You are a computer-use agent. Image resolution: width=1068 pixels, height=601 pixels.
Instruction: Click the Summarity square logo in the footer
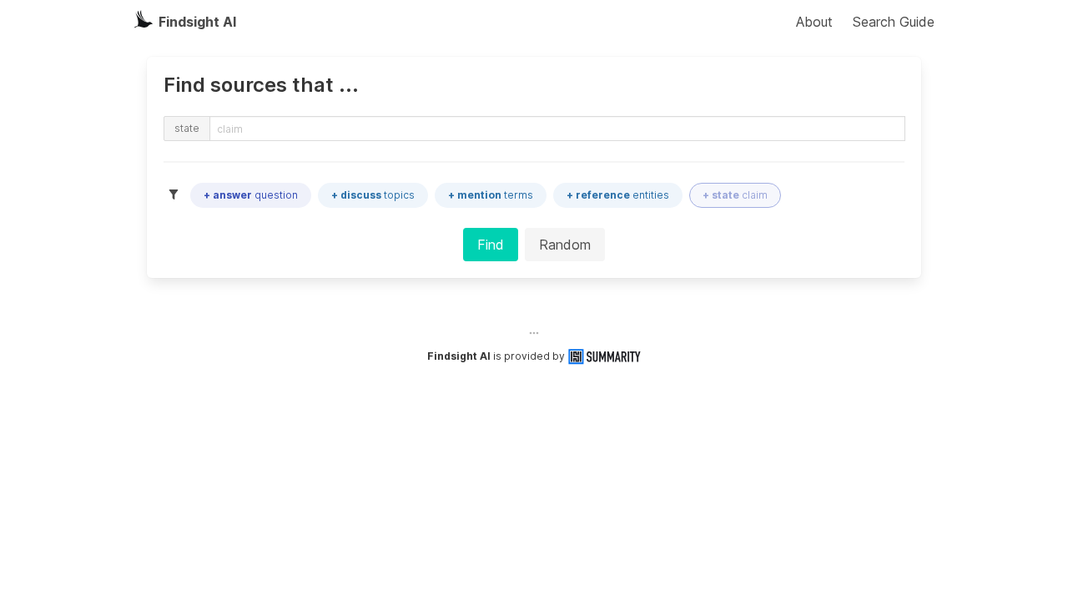(x=574, y=355)
